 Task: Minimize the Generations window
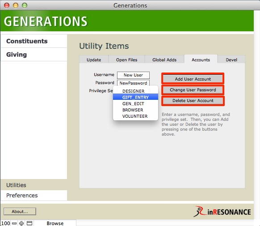16,5
